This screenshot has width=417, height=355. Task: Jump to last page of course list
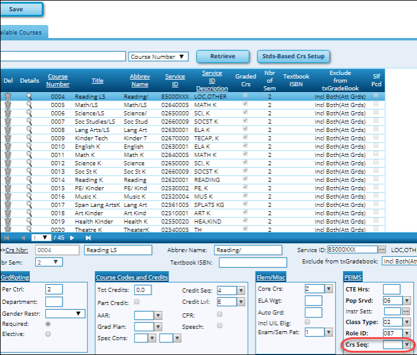point(89,237)
